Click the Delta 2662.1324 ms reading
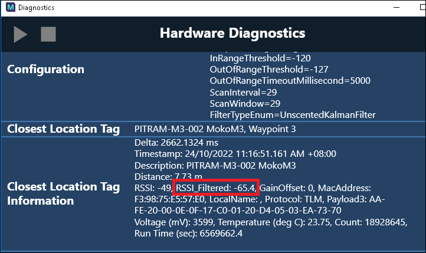Screen dimensions: 426x253 [176, 143]
